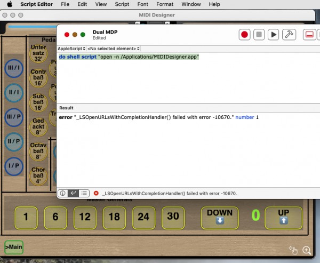
Task: Click the "number" keyword in the result
Action: click(245, 117)
